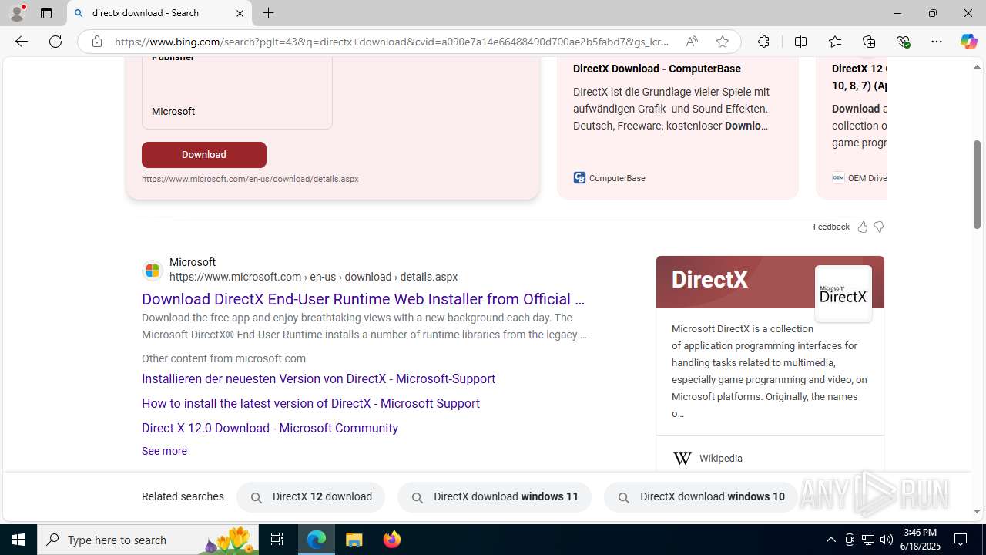Open the Favorites list
Screen dimensions: 986x555
tap(835, 42)
